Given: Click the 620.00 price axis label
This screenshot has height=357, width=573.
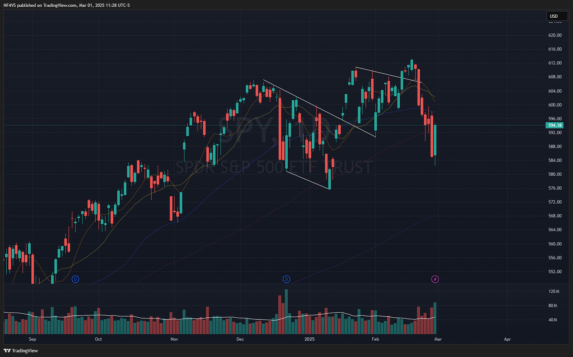Looking at the screenshot, I should click(x=555, y=35).
